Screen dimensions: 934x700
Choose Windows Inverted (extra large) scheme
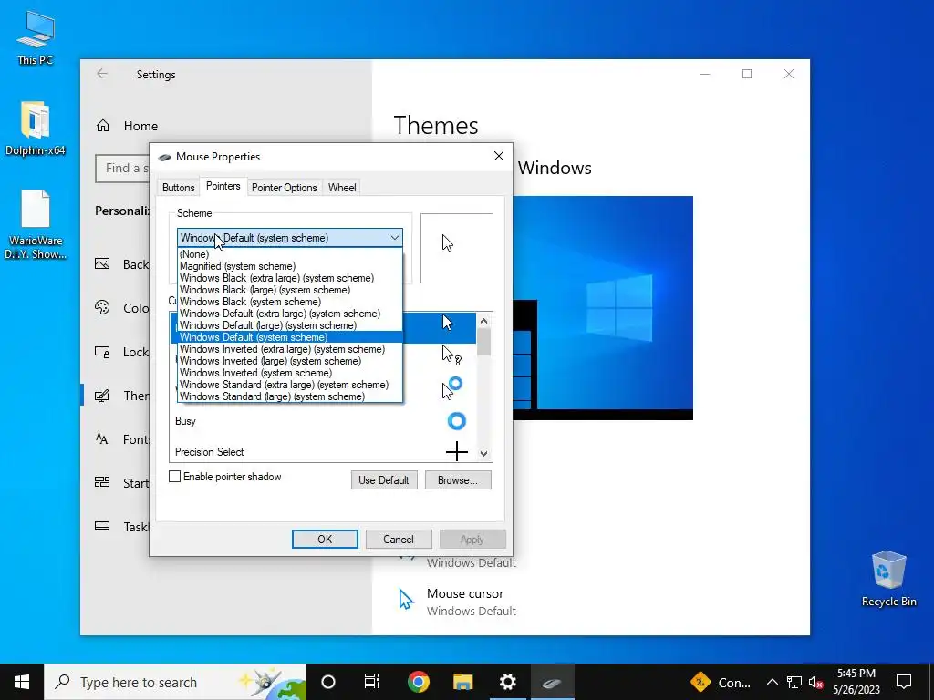(290, 349)
